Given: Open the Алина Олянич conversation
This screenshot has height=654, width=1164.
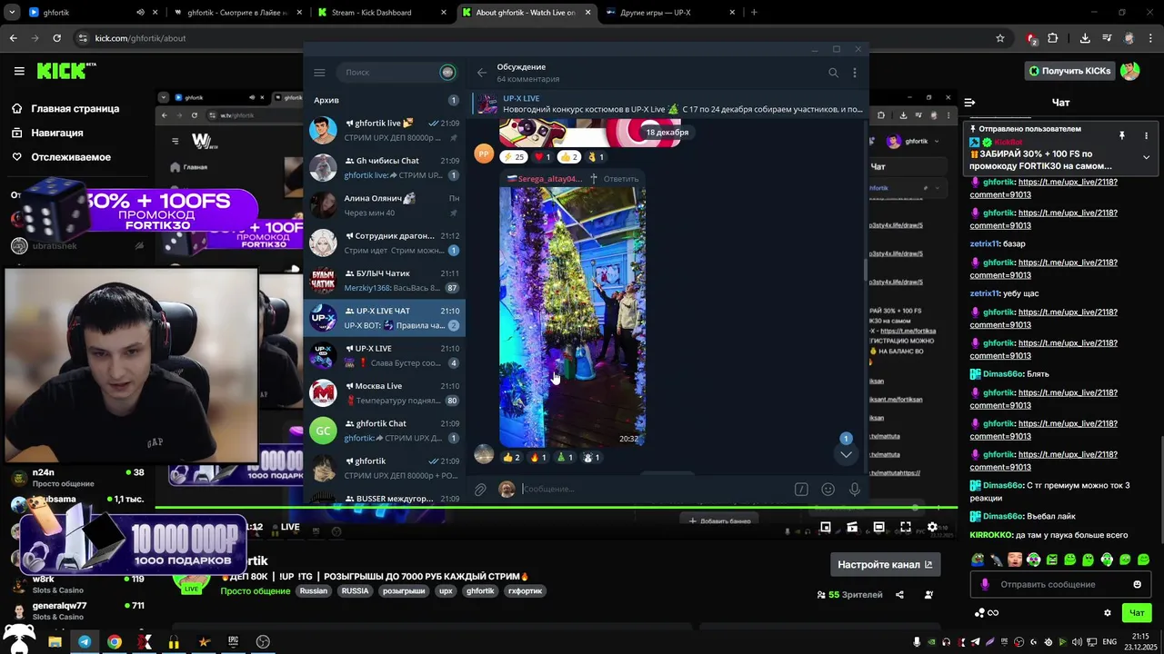Looking at the screenshot, I should pyautogui.click(x=386, y=205).
